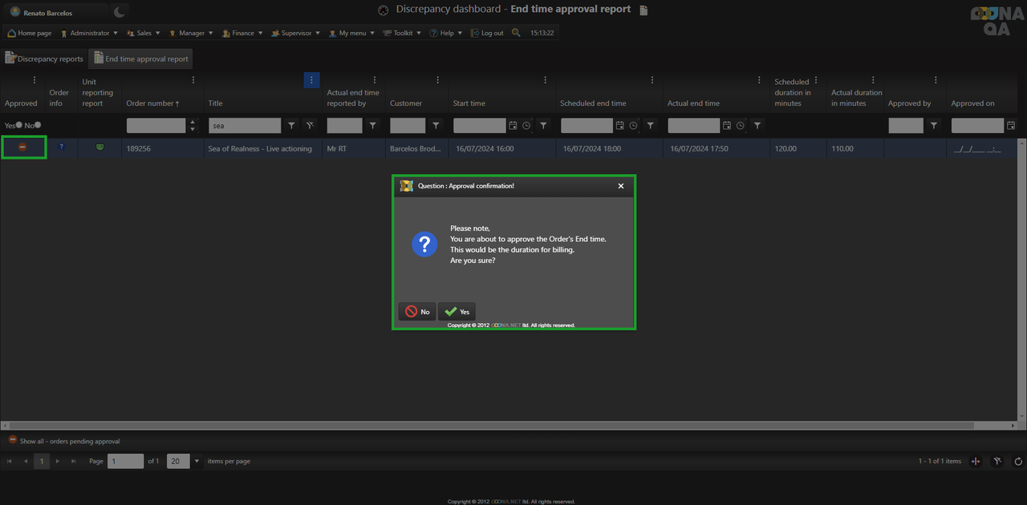Open the green unit reporting report icon

(x=99, y=147)
